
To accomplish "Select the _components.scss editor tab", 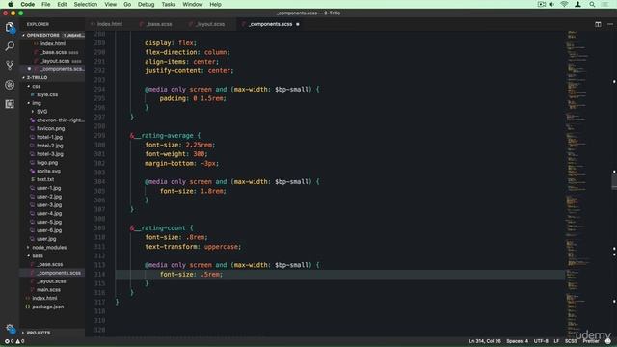I will pyautogui.click(x=270, y=24).
